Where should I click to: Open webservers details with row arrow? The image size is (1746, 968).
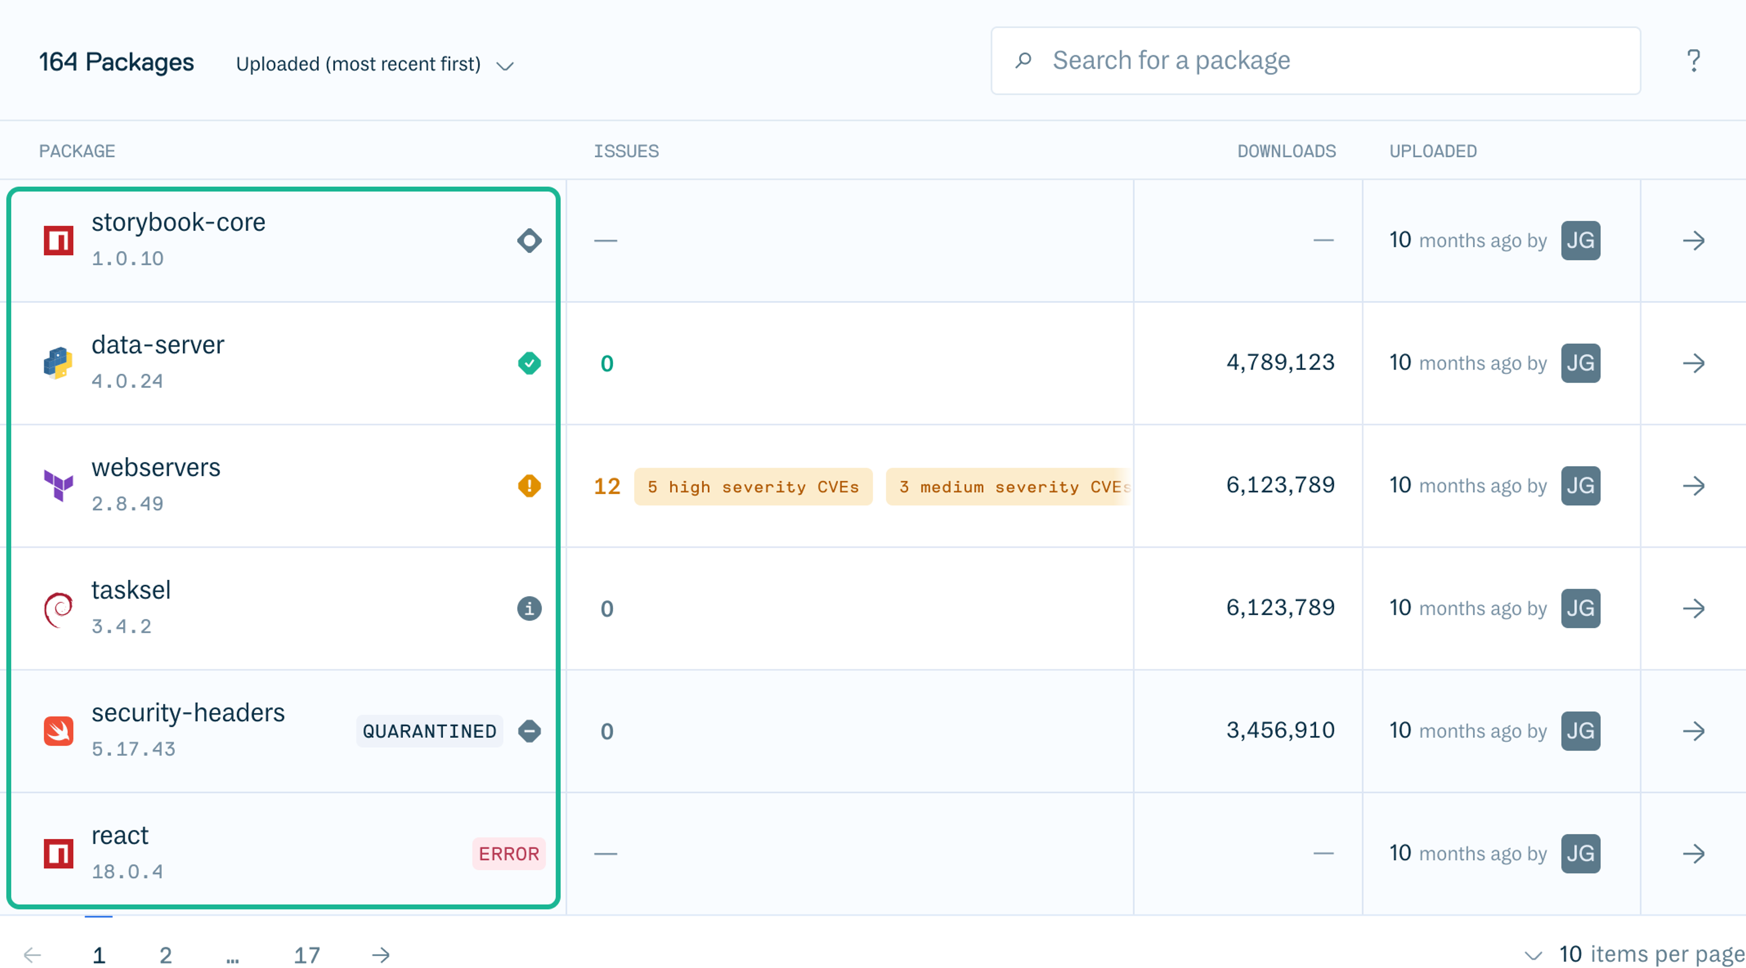(1693, 486)
